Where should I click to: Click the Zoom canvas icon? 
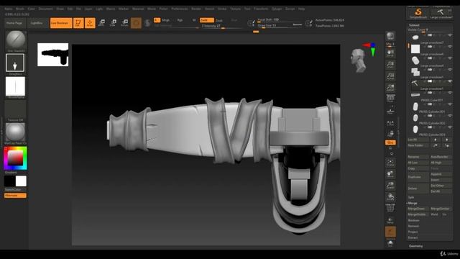[390, 65]
